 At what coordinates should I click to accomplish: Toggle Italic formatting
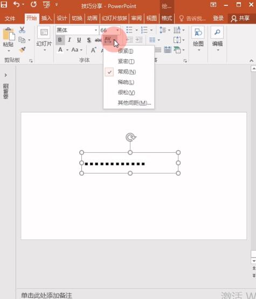tap(70, 40)
